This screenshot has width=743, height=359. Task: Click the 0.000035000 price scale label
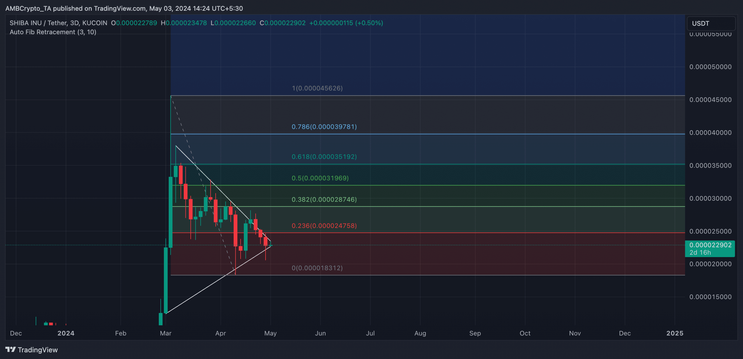pyautogui.click(x=710, y=166)
